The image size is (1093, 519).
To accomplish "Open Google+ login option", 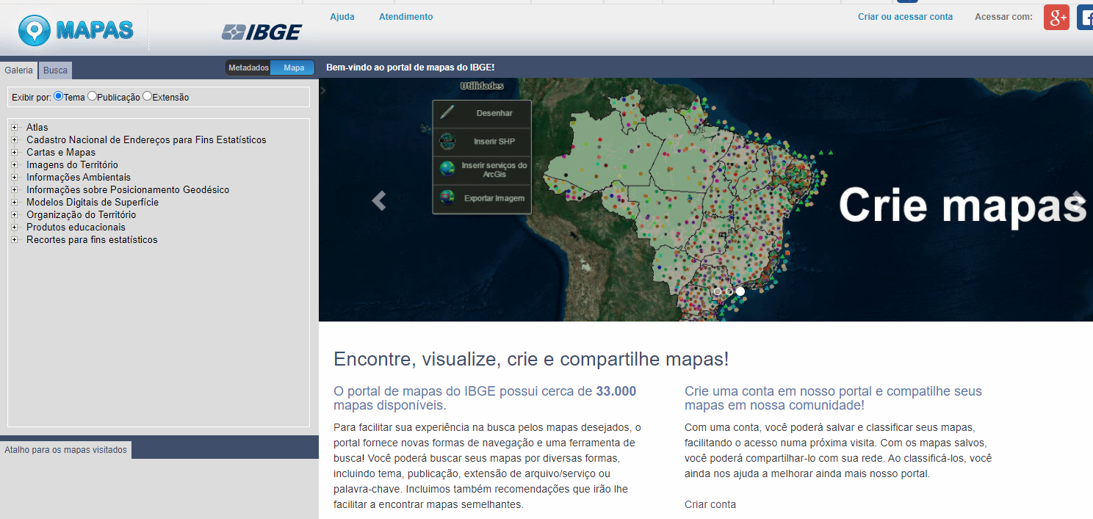I will (x=1056, y=17).
